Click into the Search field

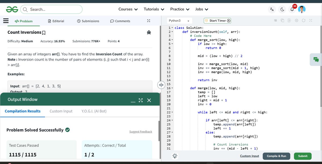point(51,9)
